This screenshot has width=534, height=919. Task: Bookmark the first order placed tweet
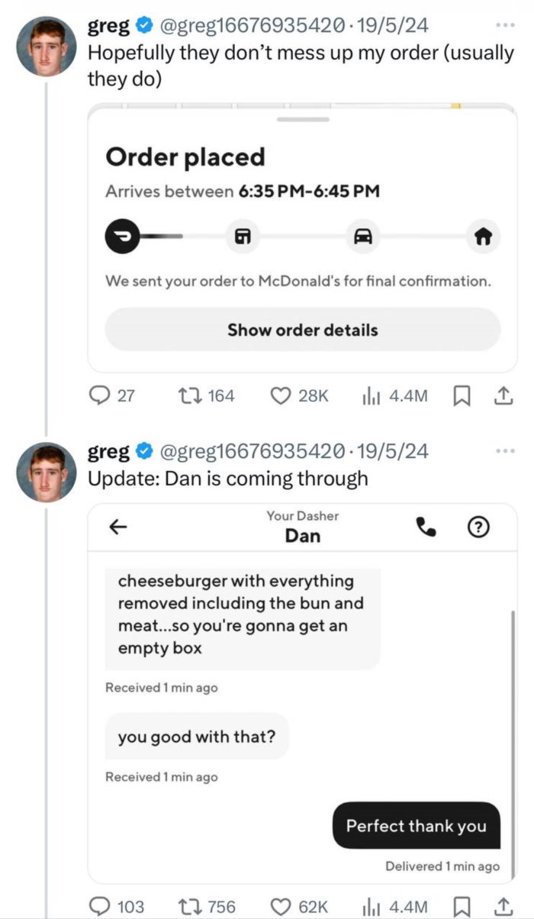pyautogui.click(x=462, y=395)
